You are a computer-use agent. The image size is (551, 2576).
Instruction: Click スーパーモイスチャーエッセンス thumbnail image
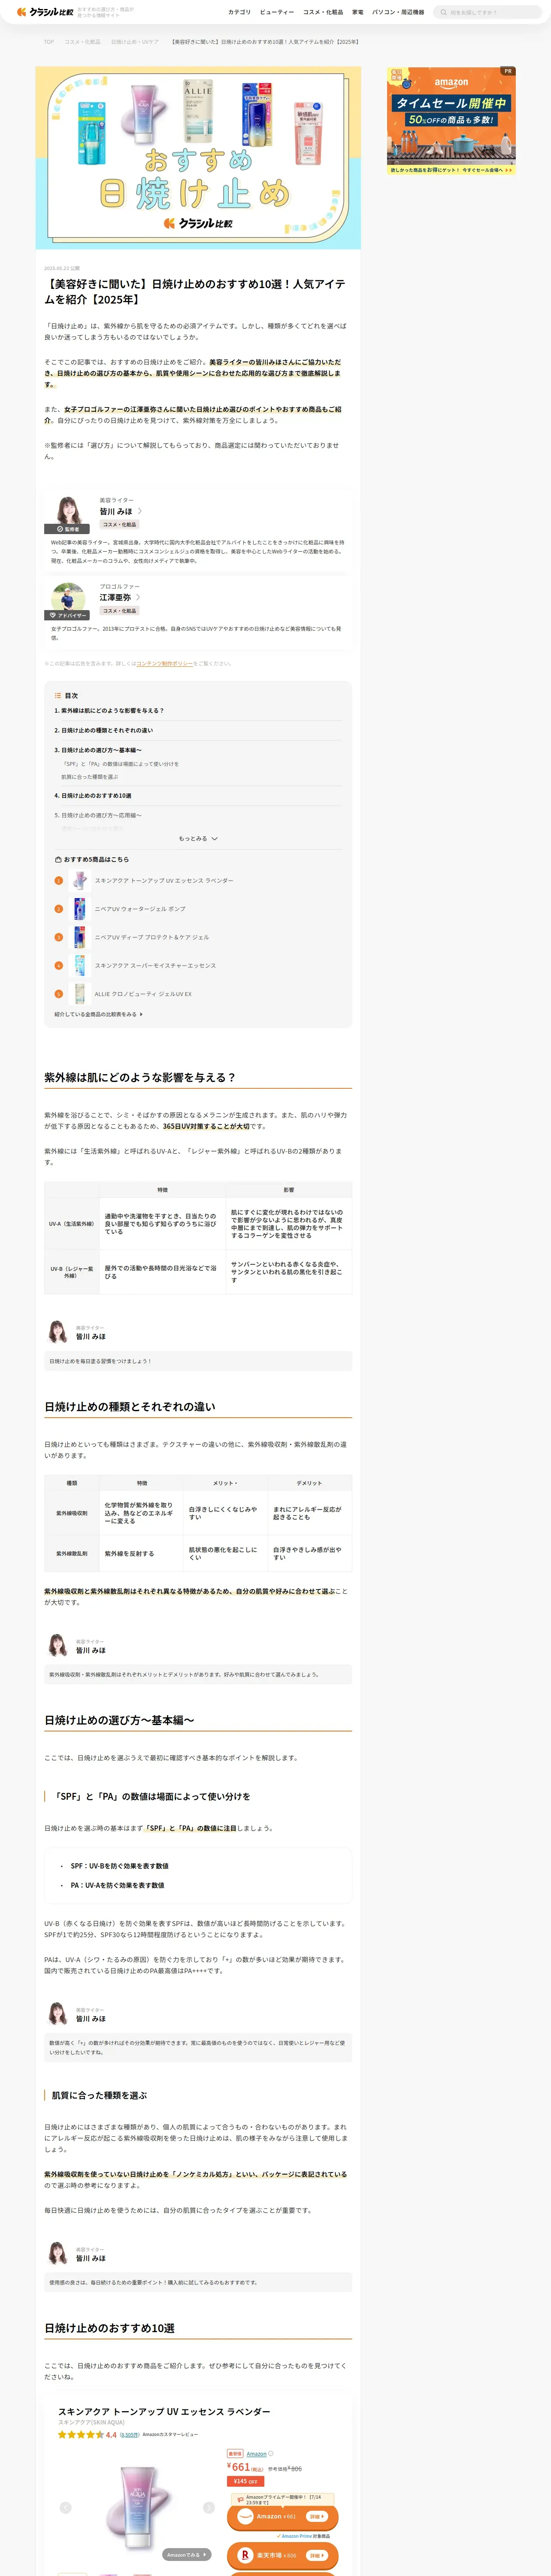pos(79,965)
